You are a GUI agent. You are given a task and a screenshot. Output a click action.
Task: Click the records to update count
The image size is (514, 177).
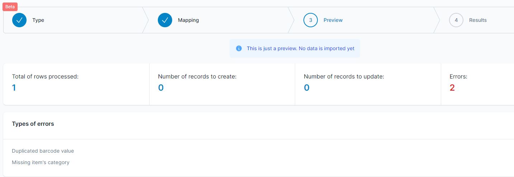click(x=307, y=88)
